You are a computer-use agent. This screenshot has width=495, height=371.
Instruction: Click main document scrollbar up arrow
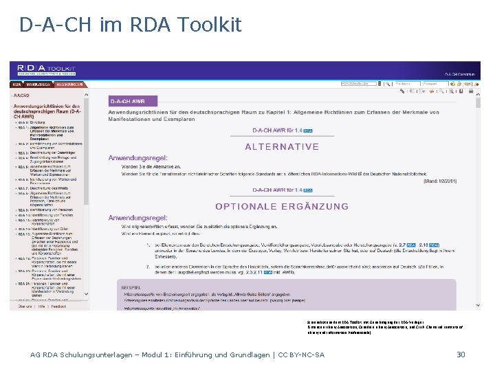click(x=478, y=95)
